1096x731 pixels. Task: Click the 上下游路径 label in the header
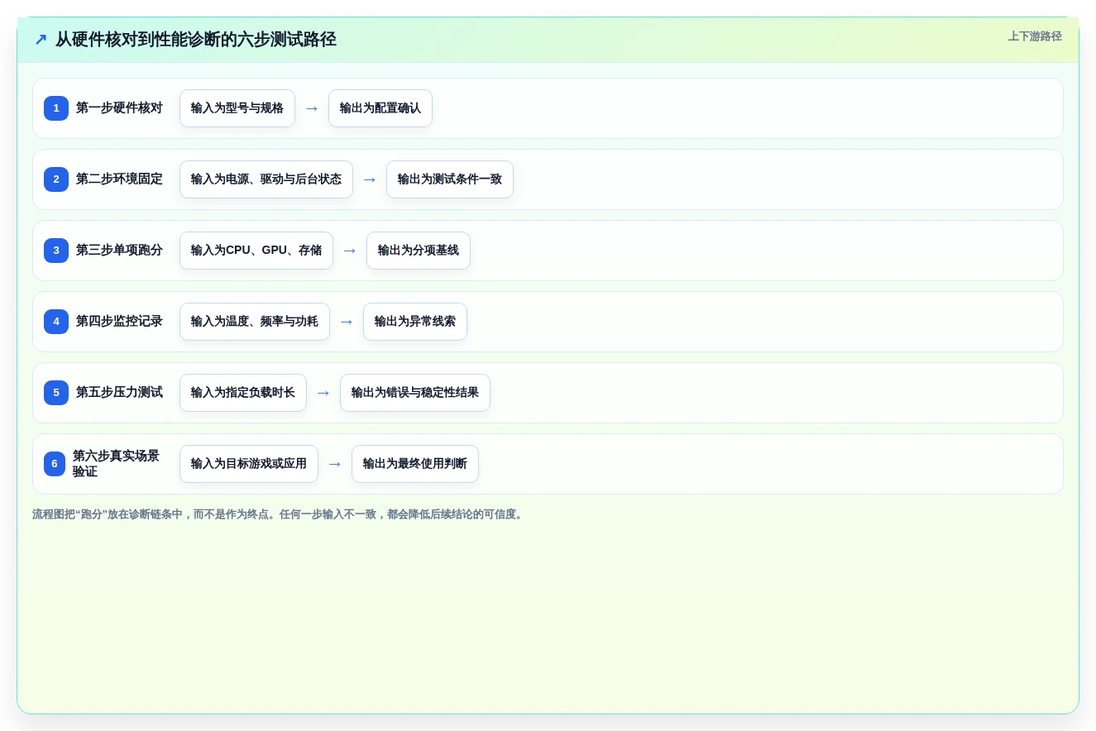pyautogui.click(x=1035, y=36)
